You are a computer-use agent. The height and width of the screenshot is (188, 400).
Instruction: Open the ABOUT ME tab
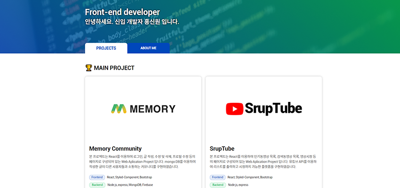coord(148,48)
